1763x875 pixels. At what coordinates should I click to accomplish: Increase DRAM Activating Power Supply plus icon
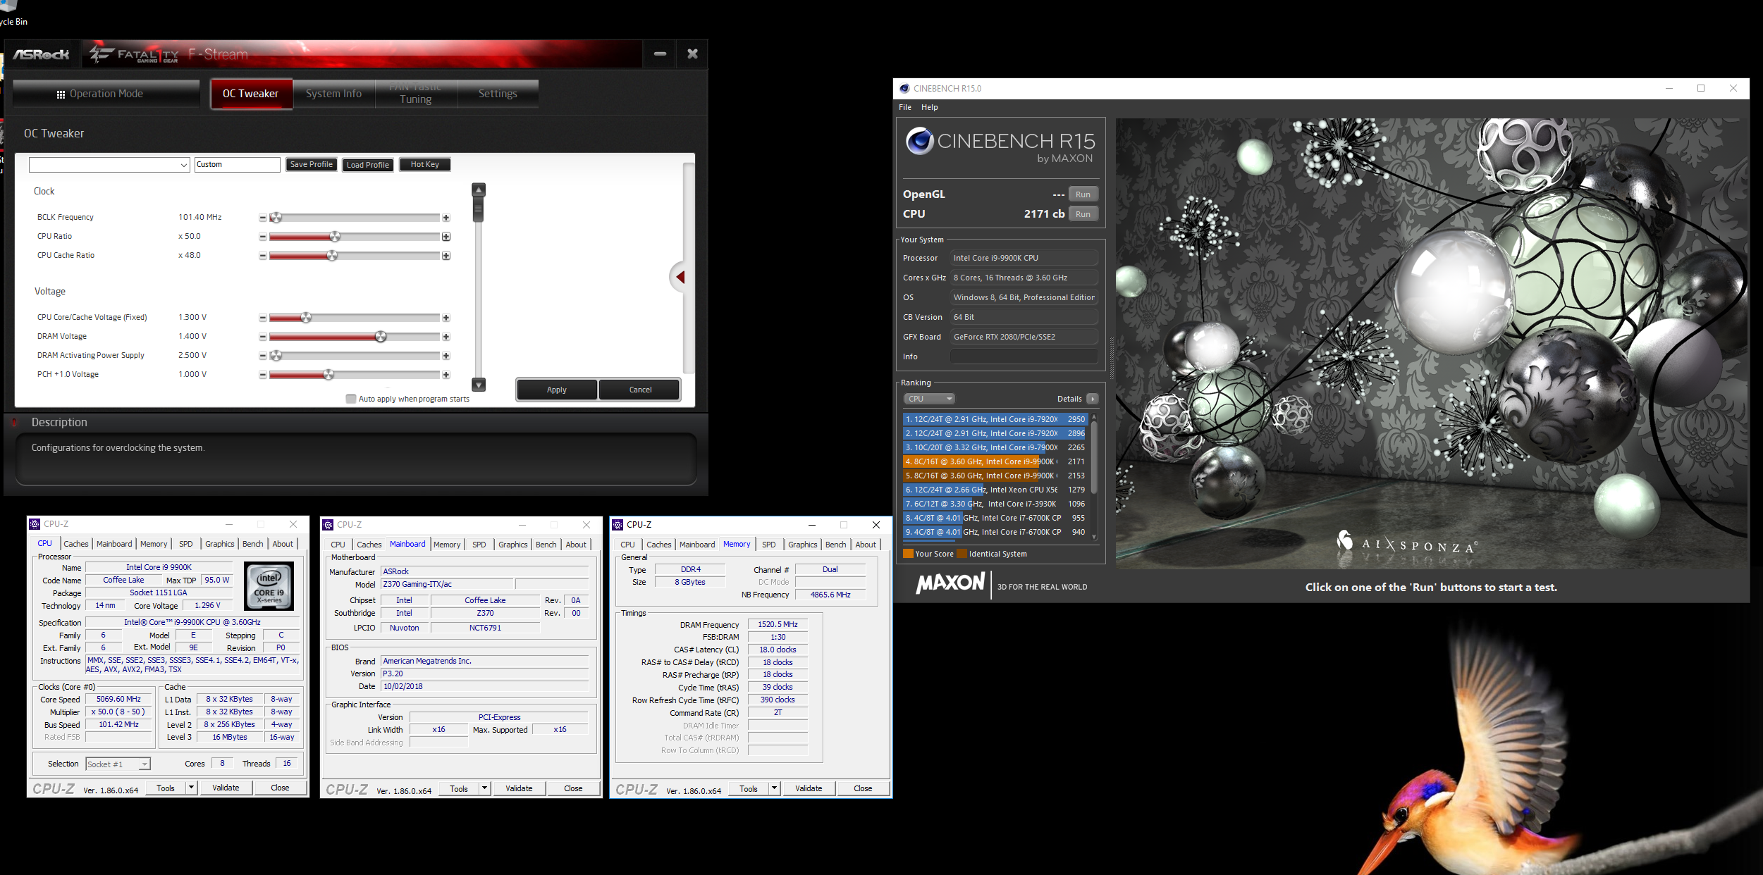pos(446,356)
